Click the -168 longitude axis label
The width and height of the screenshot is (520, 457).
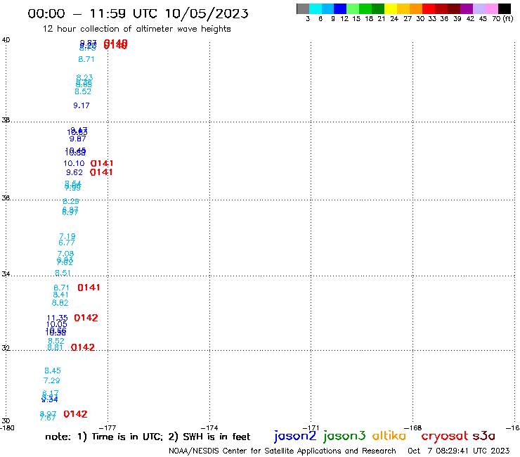tap(413, 427)
